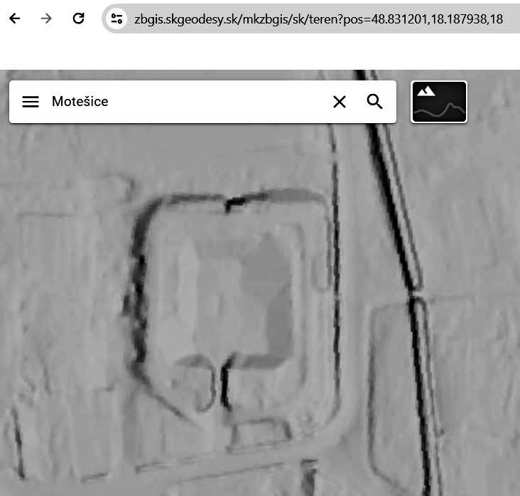Click the dark notch on enclosure's top edge
This screenshot has width=520, height=496.
tap(232, 206)
